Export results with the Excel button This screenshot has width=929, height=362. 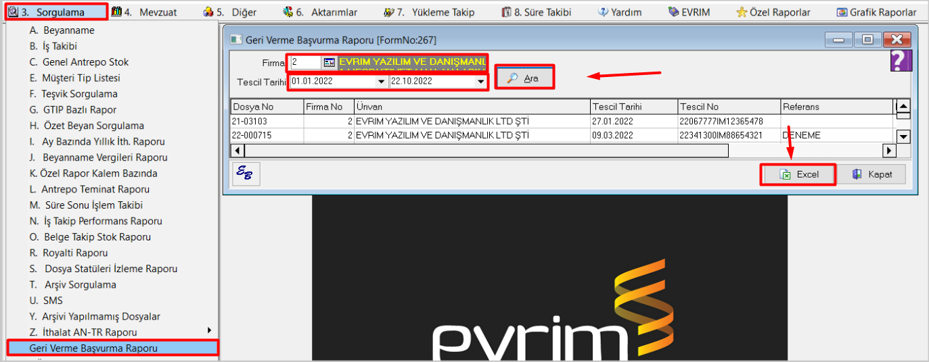[798, 174]
